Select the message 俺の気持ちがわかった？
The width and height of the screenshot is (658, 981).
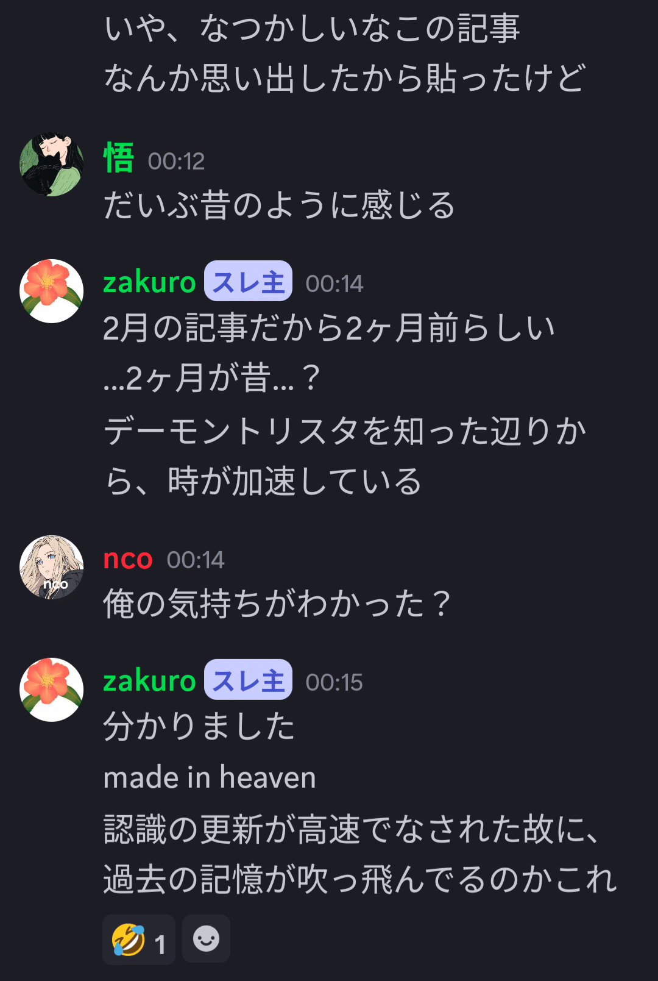277,604
